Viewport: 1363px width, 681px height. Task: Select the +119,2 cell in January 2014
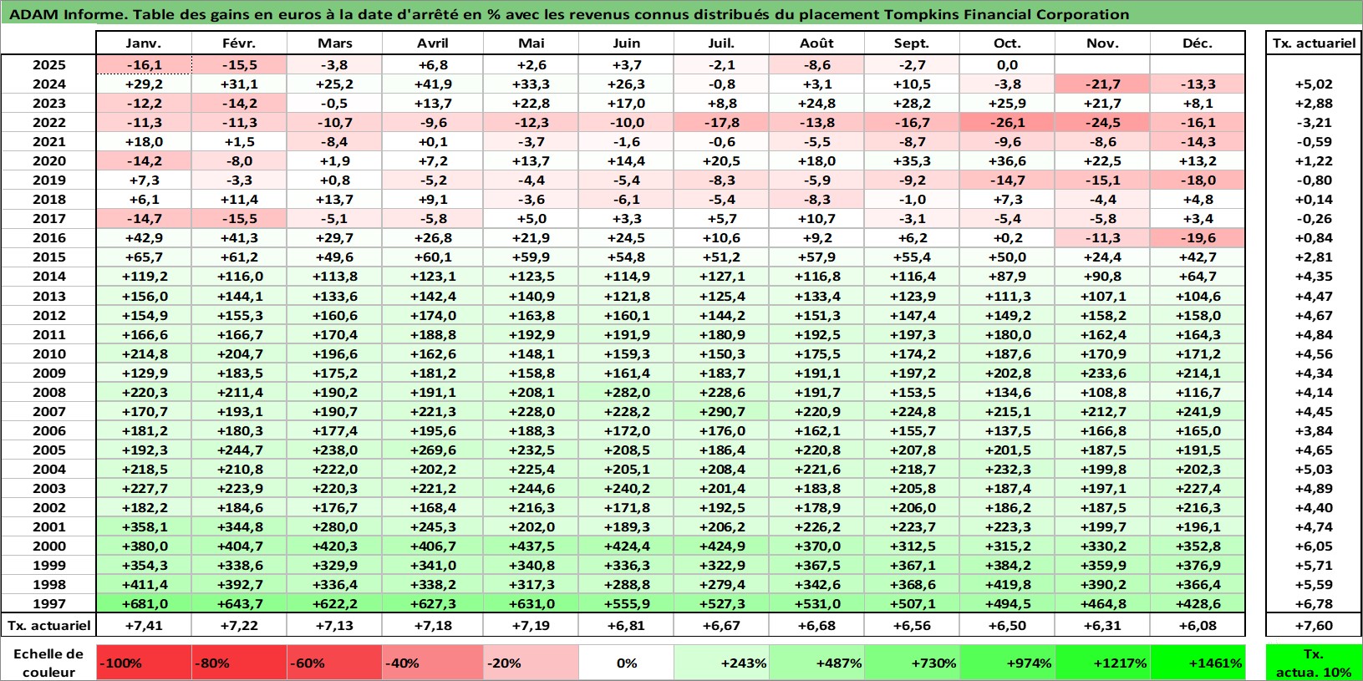point(144,276)
